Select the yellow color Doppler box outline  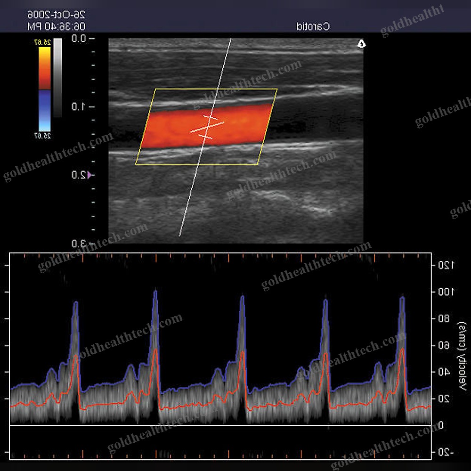206,126
